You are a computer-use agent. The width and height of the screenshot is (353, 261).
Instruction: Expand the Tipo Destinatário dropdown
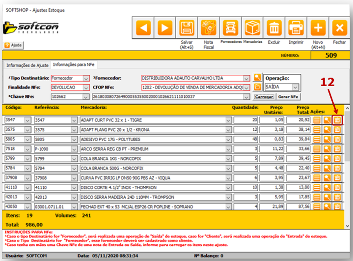point(86,78)
